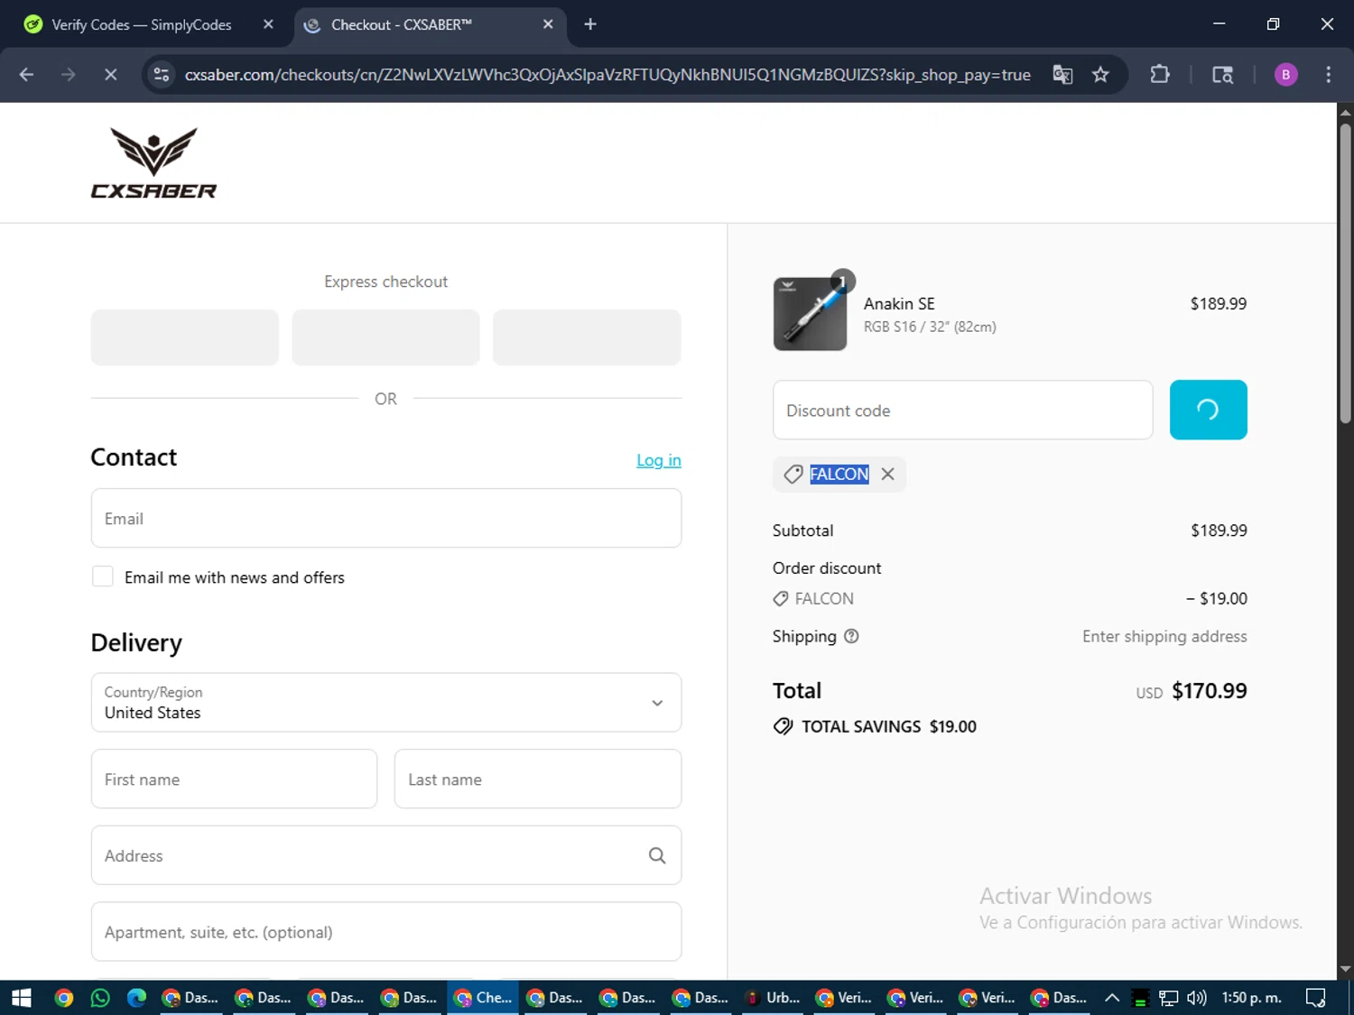Open the Extensions puzzle icon
The width and height of the screenshot is (1354, 1015).
[1160, 75]
